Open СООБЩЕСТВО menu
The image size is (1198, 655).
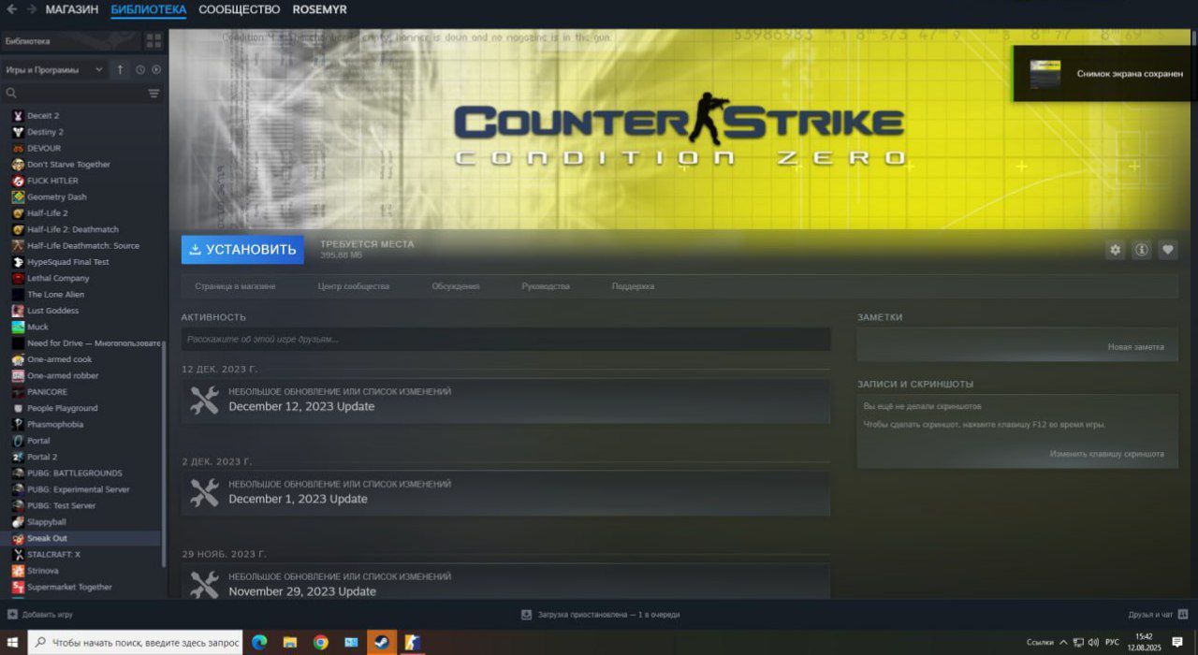[x=239, y=9]
